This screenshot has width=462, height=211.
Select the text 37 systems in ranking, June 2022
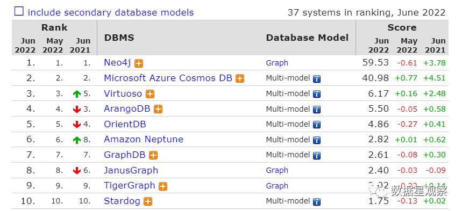(367, 12)
